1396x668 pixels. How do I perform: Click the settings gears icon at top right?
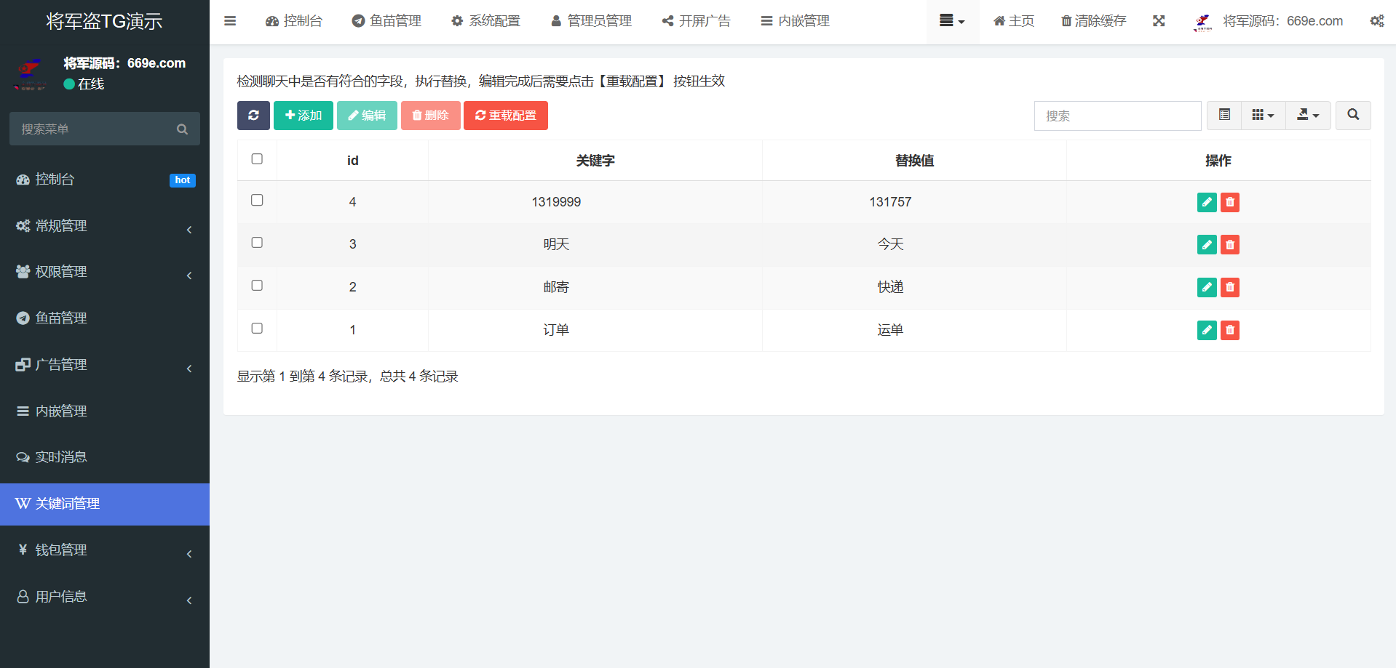point(1376,21)
